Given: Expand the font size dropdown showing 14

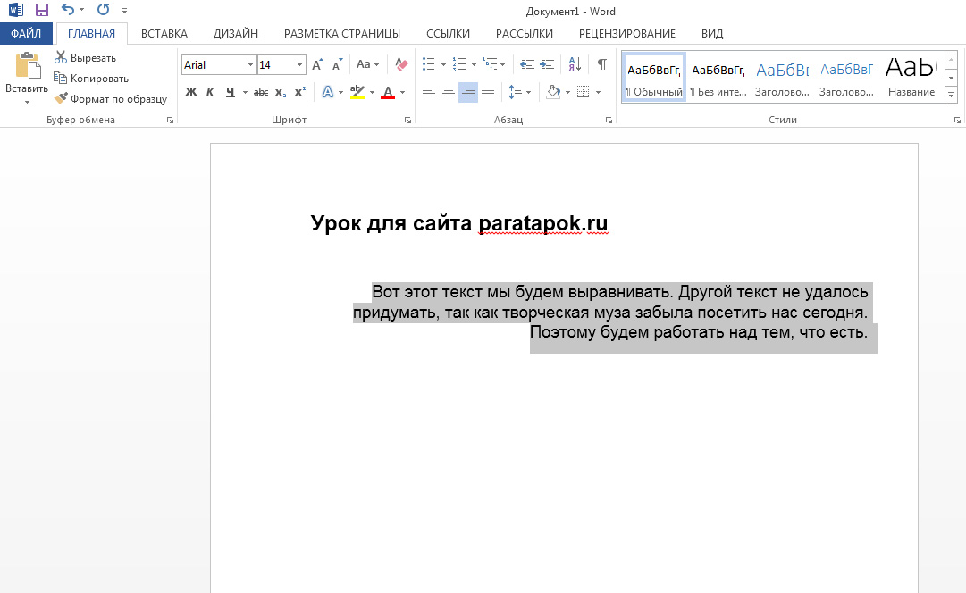Looking at the screenshot, I should pos(299,65).
